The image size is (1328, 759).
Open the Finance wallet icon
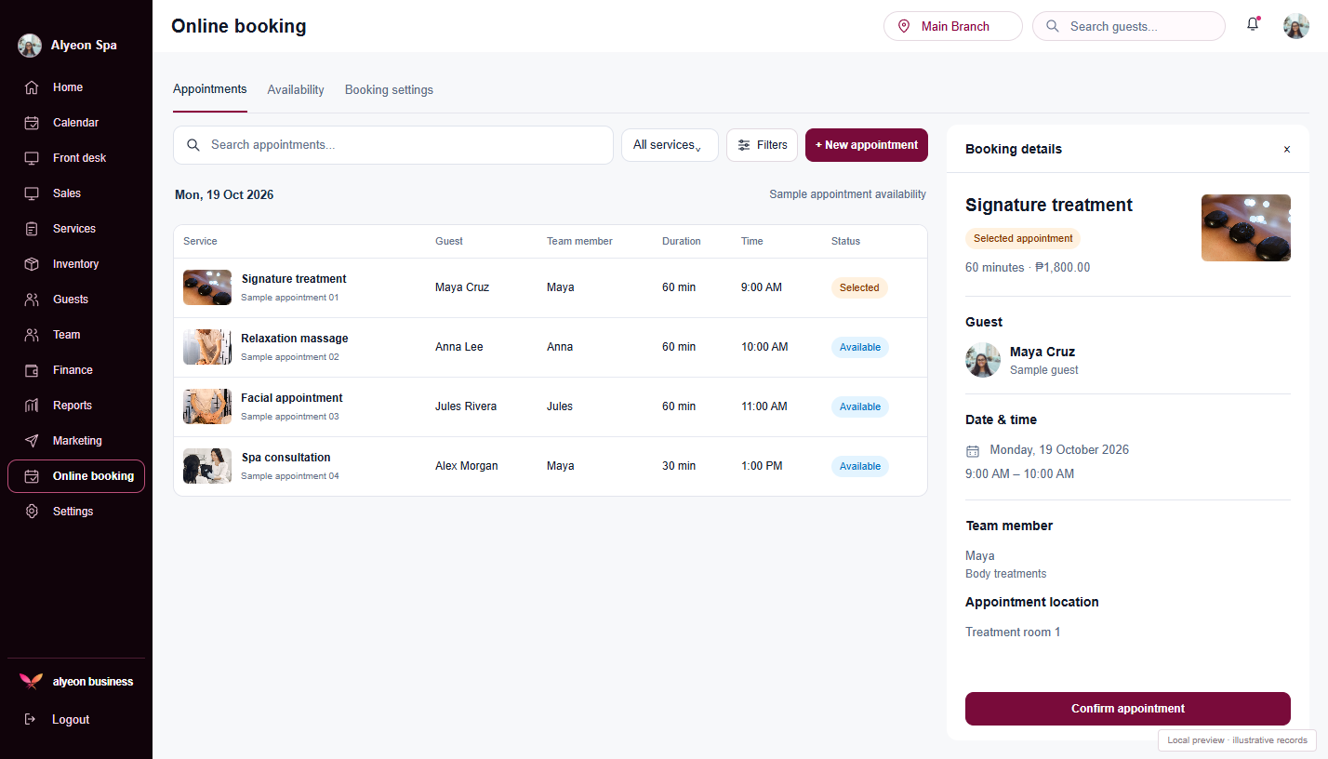pos(32,370)
